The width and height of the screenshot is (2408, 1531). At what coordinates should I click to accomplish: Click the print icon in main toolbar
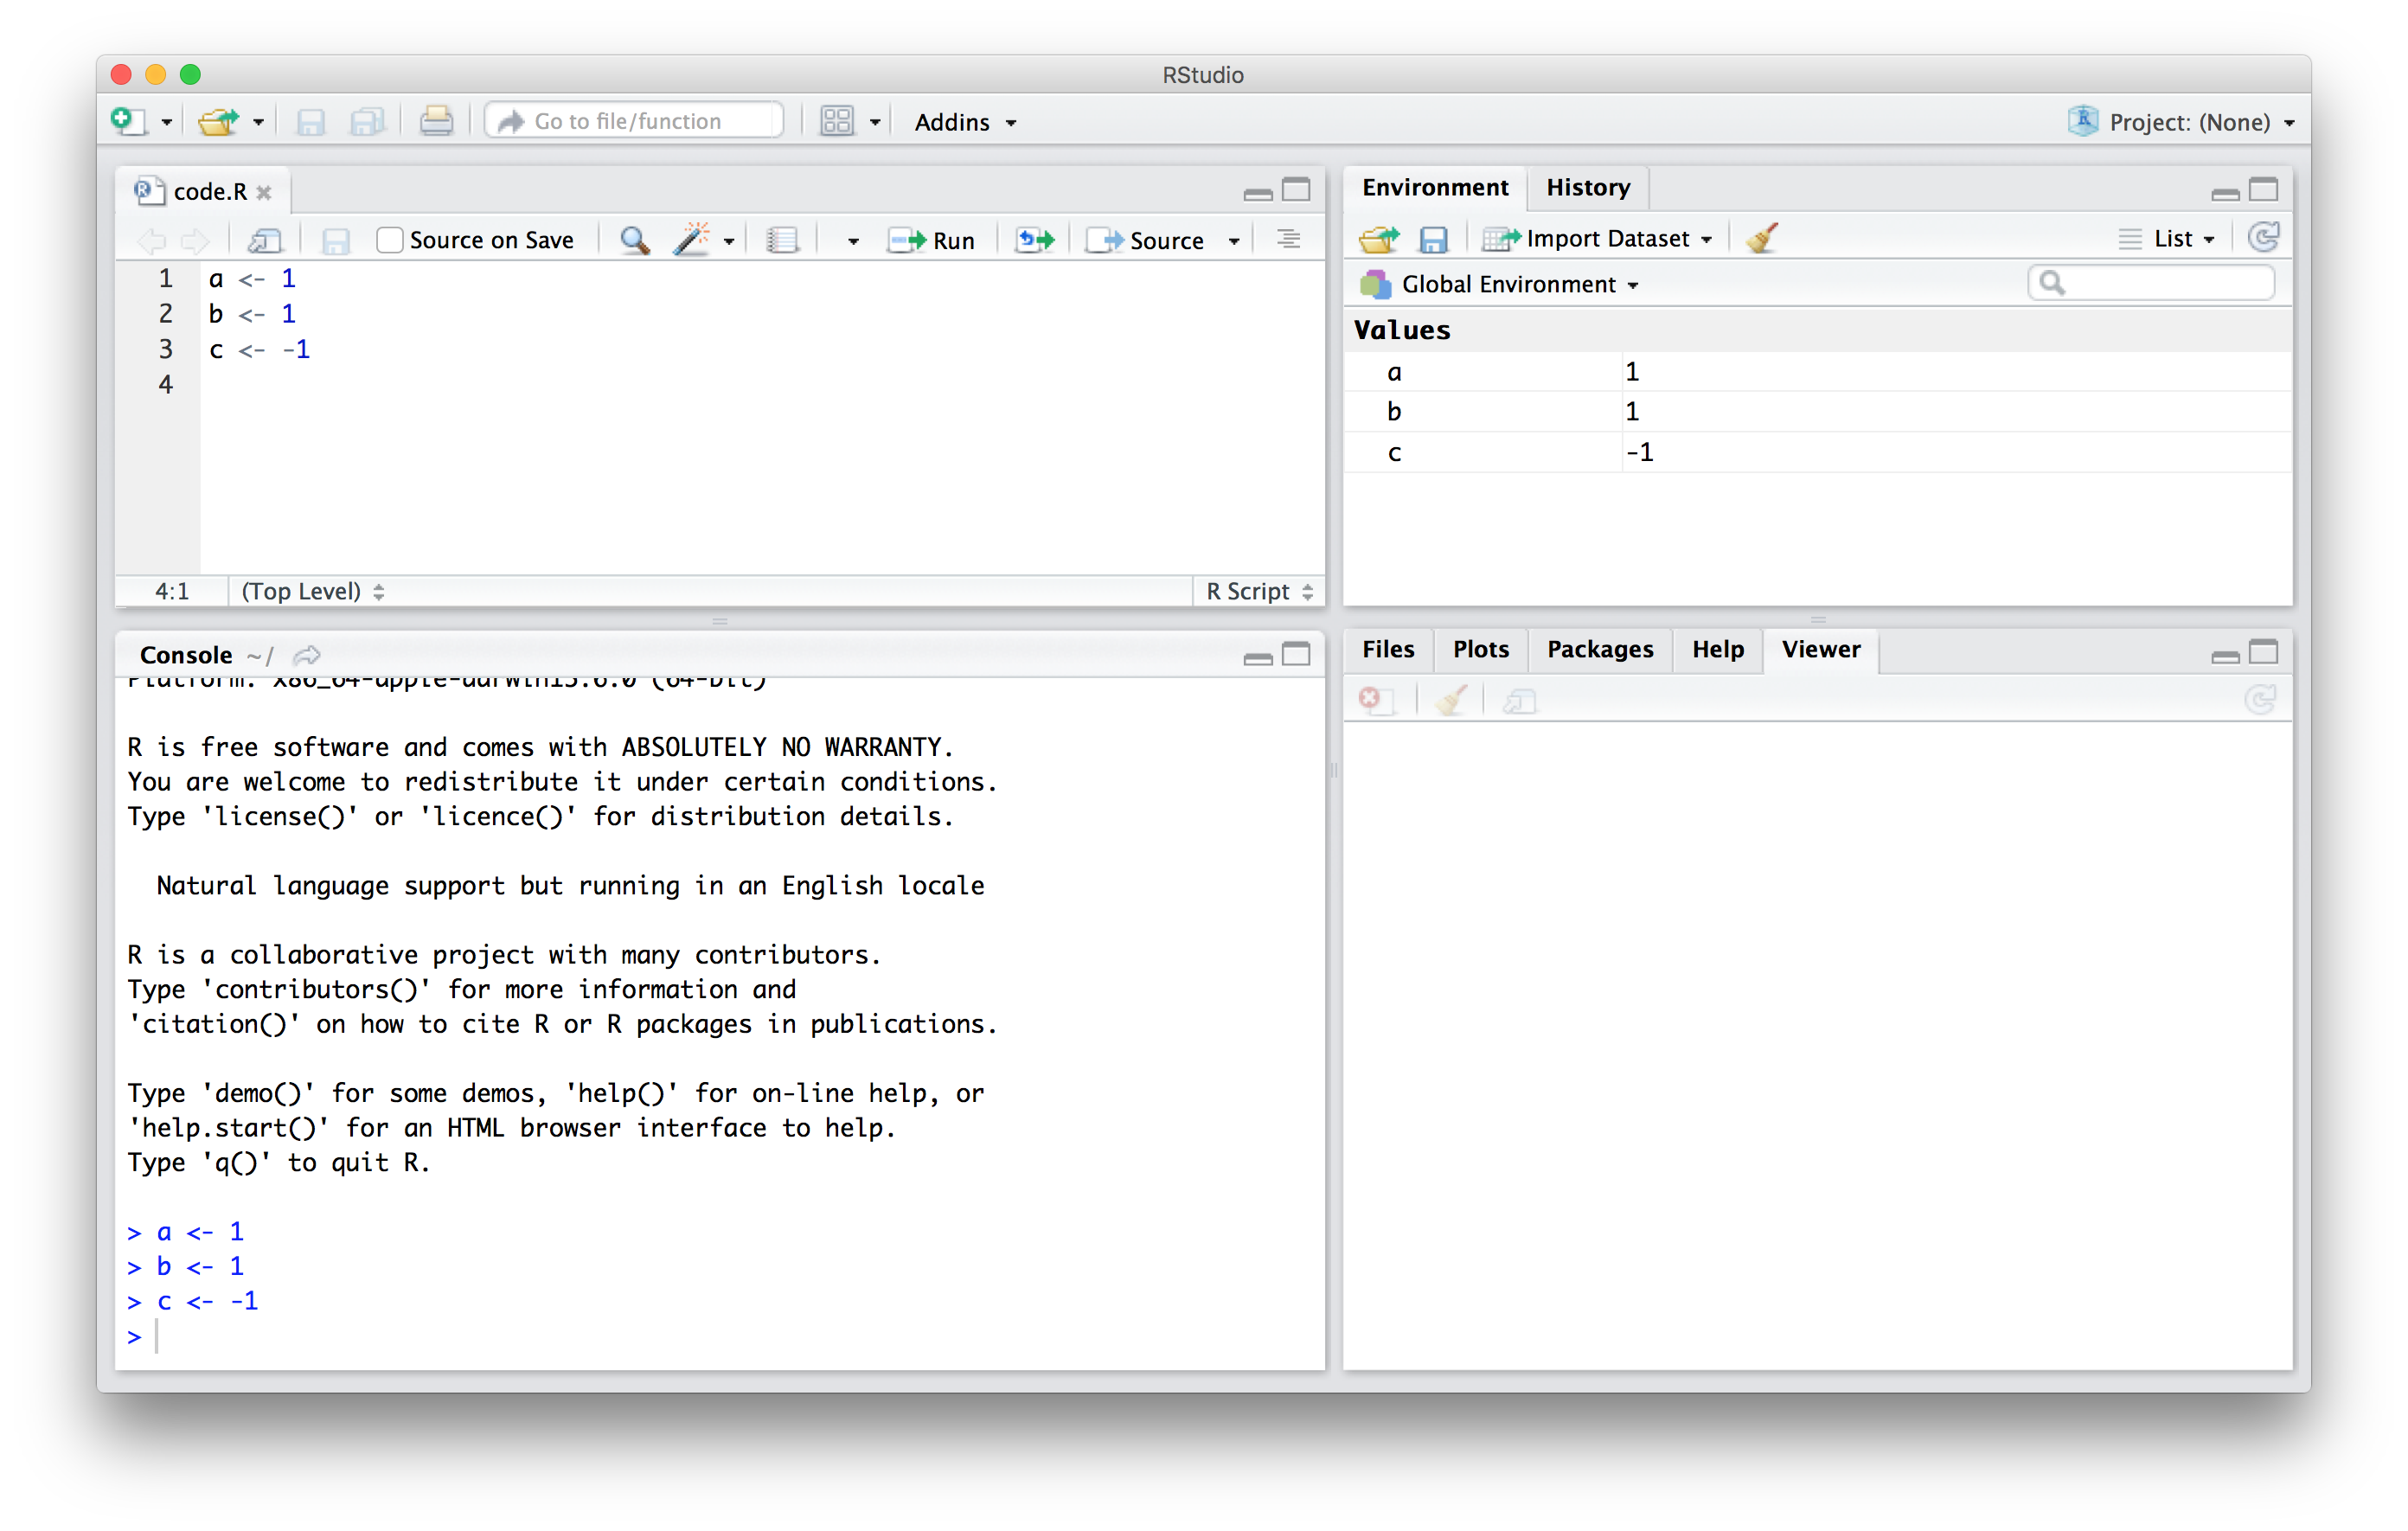[435, 121]
